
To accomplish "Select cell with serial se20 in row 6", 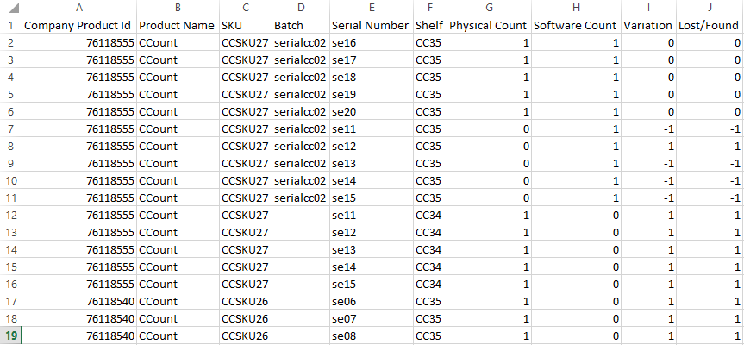I will click(372, 112).
